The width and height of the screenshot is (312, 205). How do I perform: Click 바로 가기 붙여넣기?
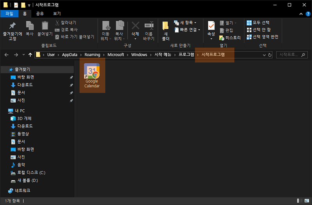click(74, 37)
